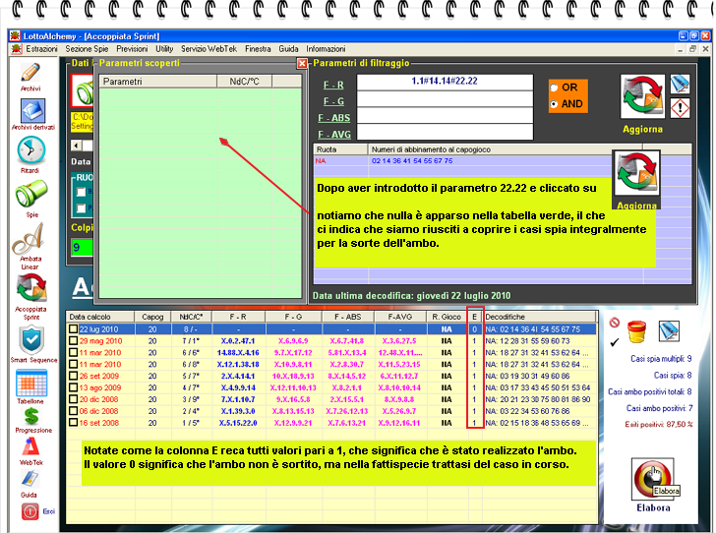Open the Utility menu
This screenshot has width=716, height=533.
[164, 49]
